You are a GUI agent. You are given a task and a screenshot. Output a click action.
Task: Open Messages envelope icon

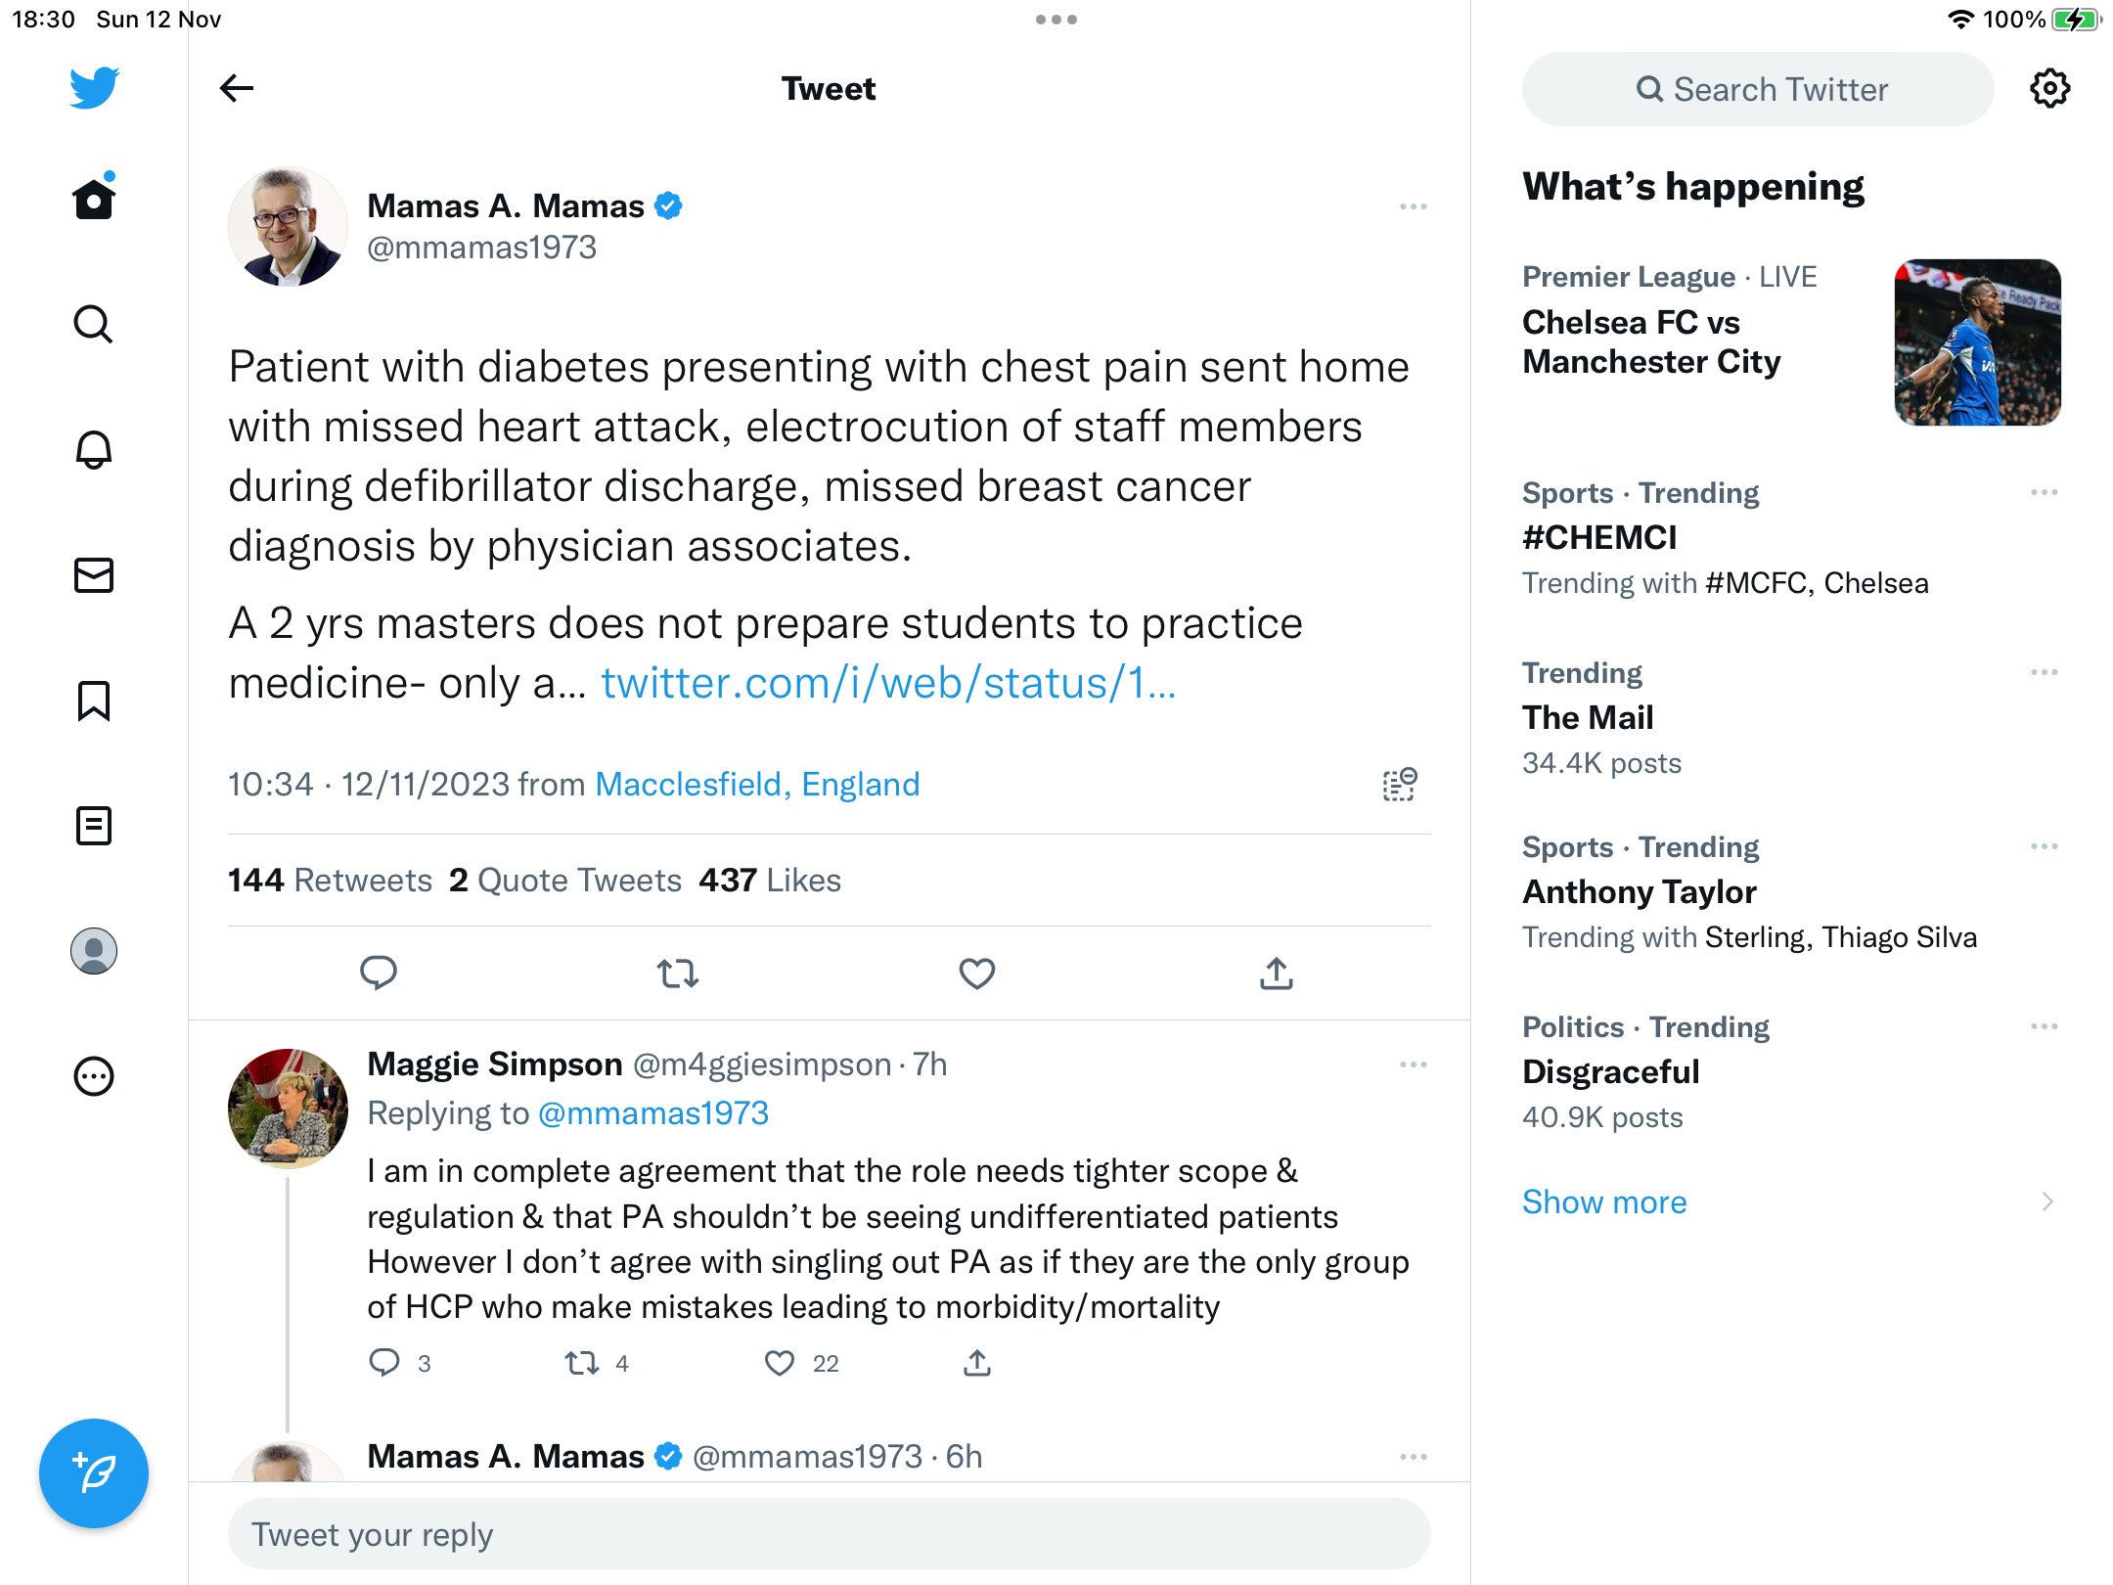(94, 575)
